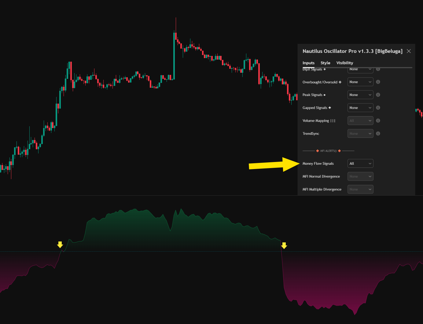Show info tooltip for Overbought/Oversold
Image resolution: width=423 pixels, height=324 pixels.
[x=378, y=82]
